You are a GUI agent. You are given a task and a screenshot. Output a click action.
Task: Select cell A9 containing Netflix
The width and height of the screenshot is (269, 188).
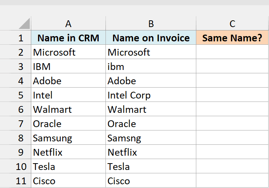(69, 152)
